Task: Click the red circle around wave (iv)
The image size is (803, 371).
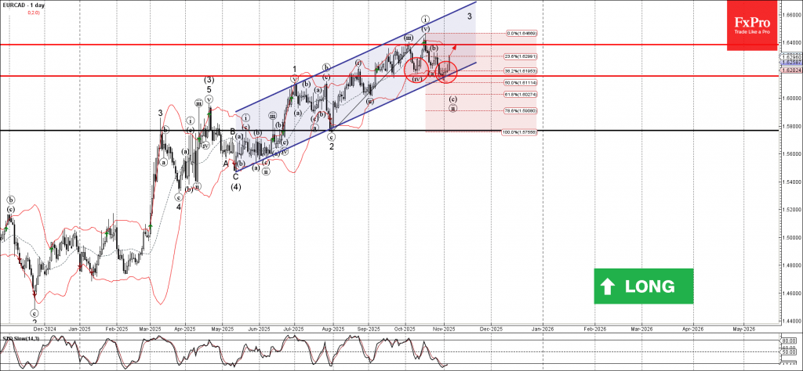Action: pos(416,67)
